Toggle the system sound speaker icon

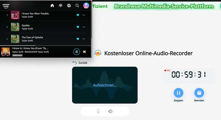(111, 111)
